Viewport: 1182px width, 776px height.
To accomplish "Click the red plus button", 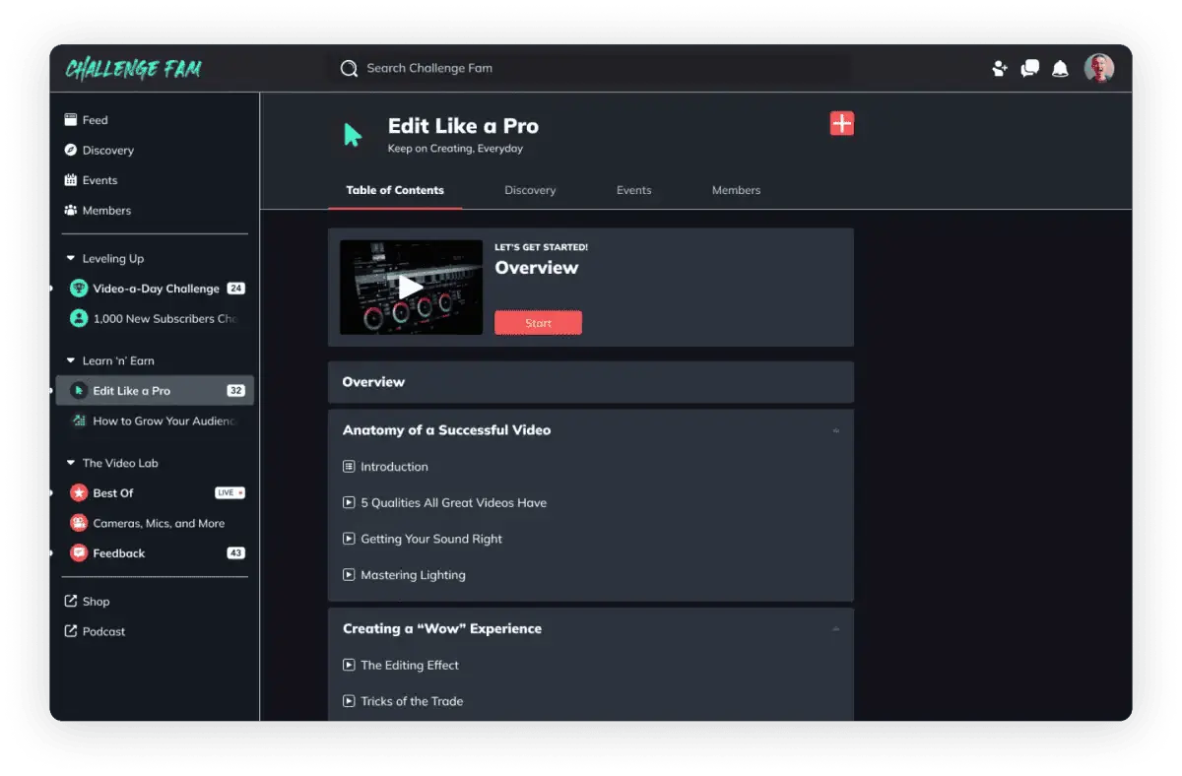I will [x=841, y=123].
